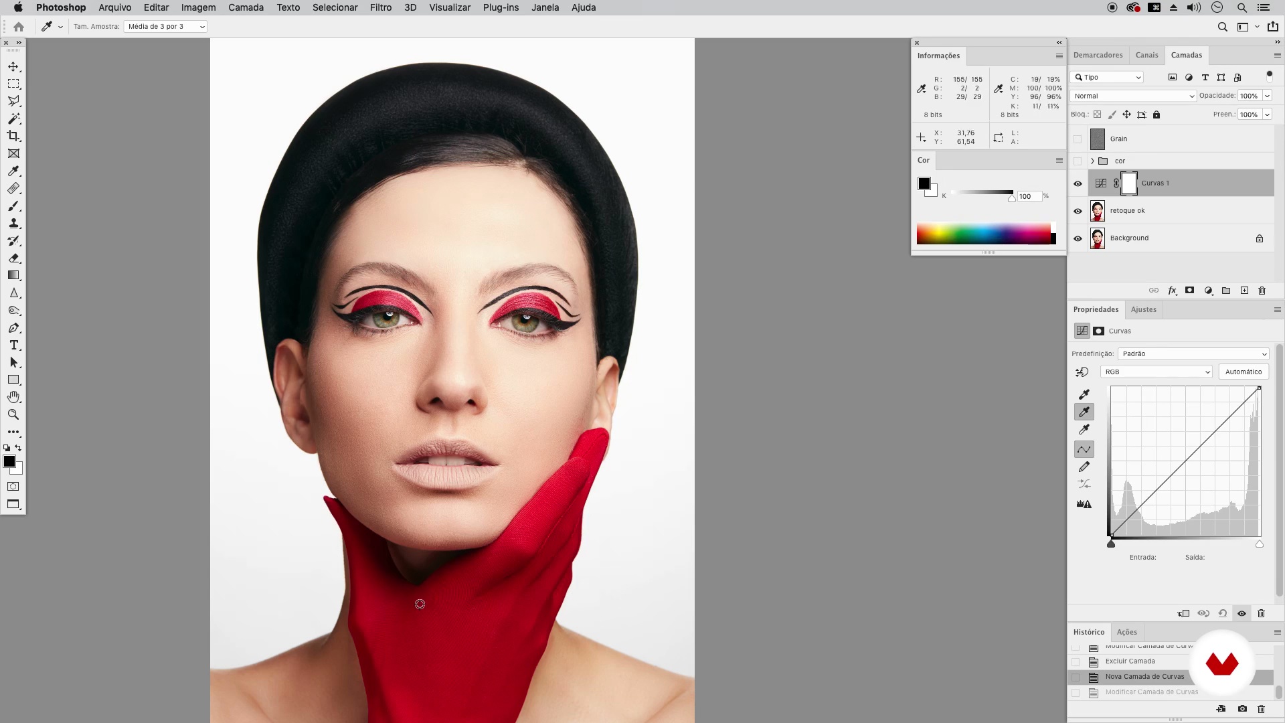Hide the Background layer
Viewport: 1285px width, 723px height.
click(1078, 238)
